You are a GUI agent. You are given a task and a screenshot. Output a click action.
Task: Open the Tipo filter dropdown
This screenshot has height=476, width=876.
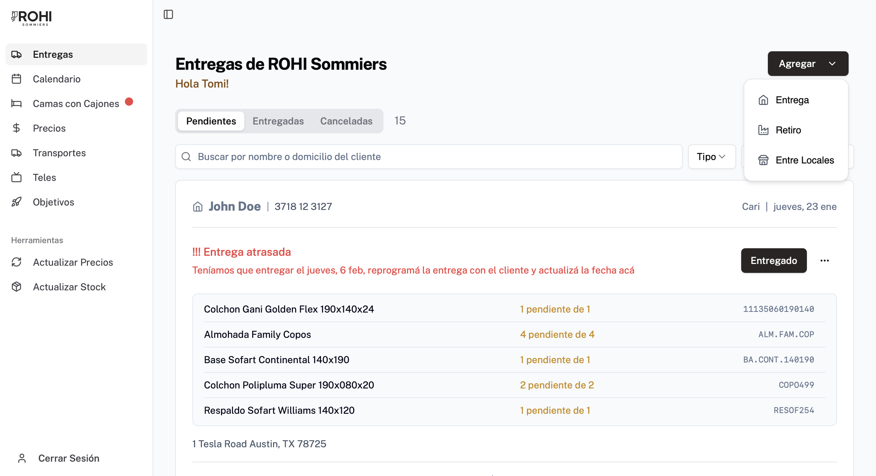[712, 157]
